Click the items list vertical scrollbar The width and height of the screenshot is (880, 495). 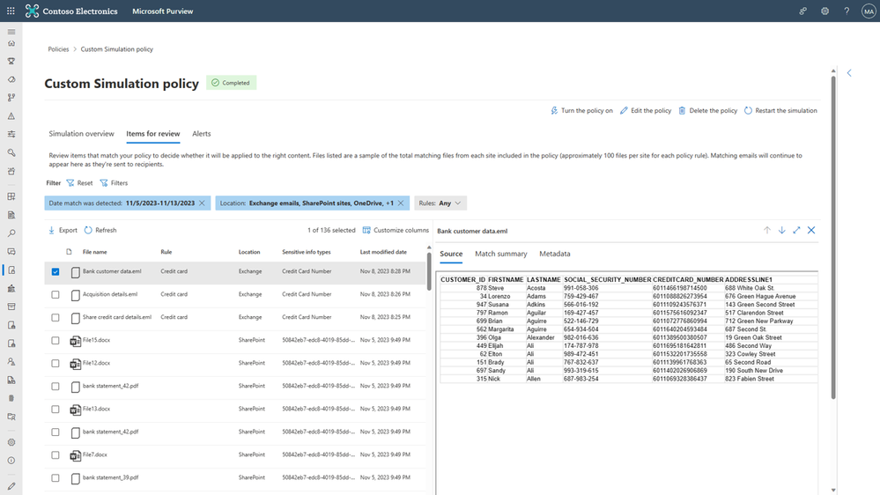429,271
